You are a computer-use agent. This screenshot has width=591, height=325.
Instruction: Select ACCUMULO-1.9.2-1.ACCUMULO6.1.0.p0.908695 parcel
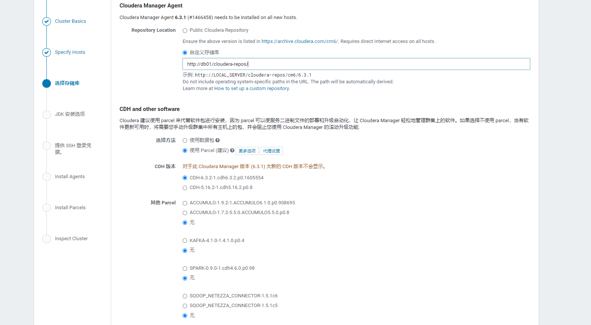pyautogui.click(x=185, y=203)
